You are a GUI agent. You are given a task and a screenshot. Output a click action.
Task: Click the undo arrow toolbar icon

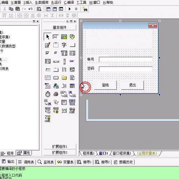[x=30, y=9]
